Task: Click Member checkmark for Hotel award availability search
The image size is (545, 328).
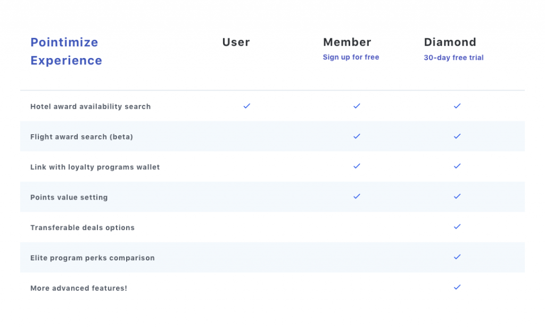Action: [357, 106]
